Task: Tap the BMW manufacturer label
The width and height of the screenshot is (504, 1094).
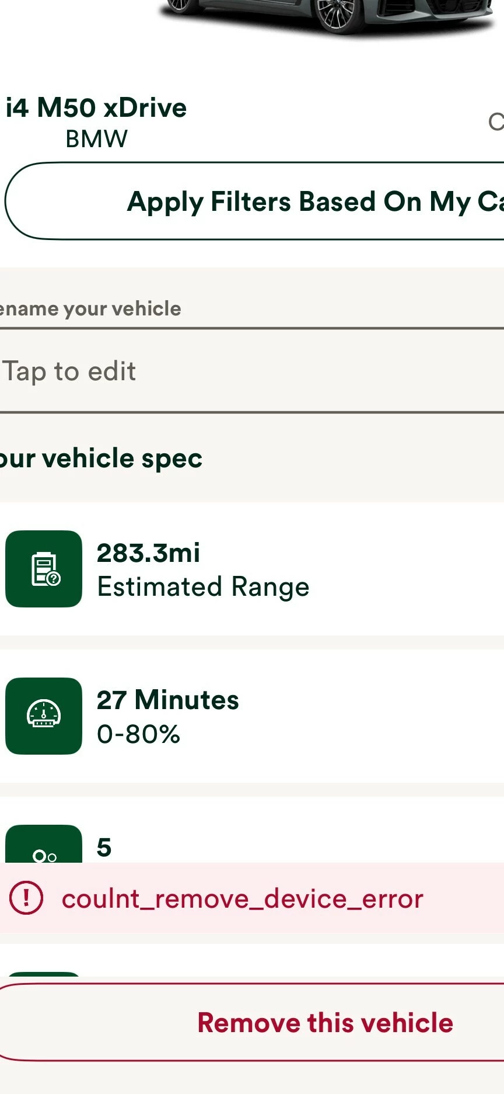Action: coord(96,139)
